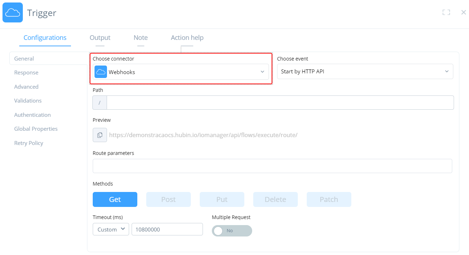Switch to the Output tab

100,37
